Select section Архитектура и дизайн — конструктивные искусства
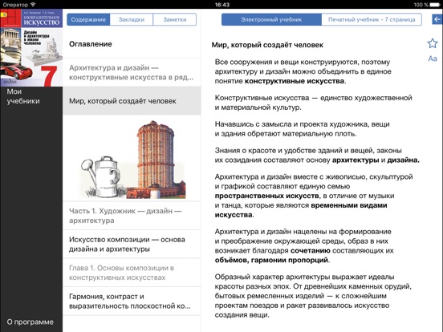The image size is (443, 332). [132, 72]
